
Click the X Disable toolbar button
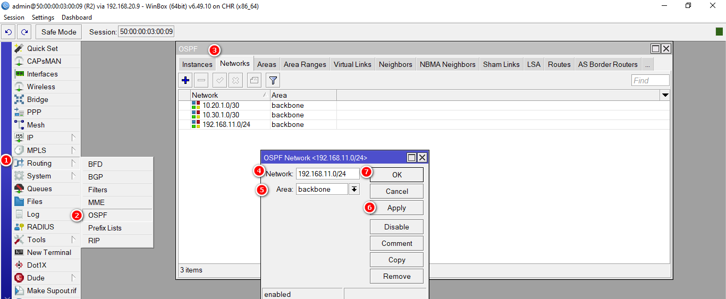point(235,80)
